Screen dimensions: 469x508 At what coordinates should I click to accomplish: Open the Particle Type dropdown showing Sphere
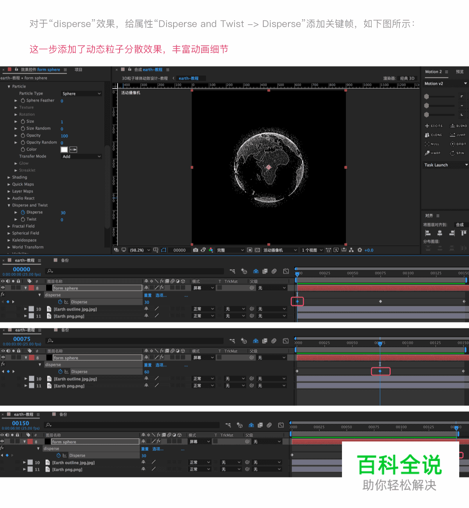[x=81, y=93]
